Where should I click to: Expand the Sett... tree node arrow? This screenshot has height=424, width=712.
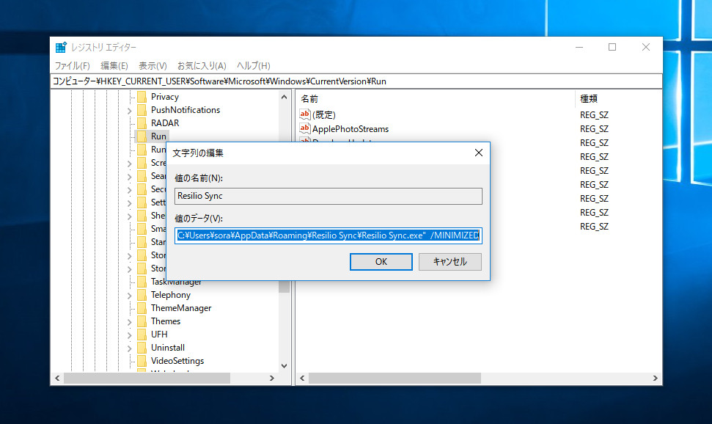129,202
